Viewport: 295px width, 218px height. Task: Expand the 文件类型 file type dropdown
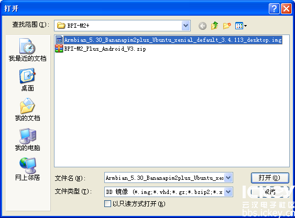228,192
